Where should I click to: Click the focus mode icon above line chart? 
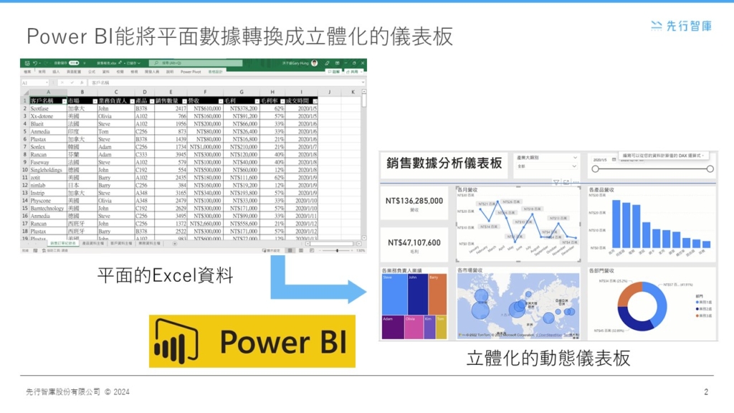click(566, 182)
